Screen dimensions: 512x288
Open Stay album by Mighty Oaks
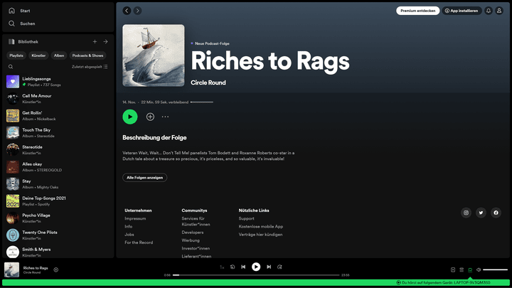(x=58, y=184)
